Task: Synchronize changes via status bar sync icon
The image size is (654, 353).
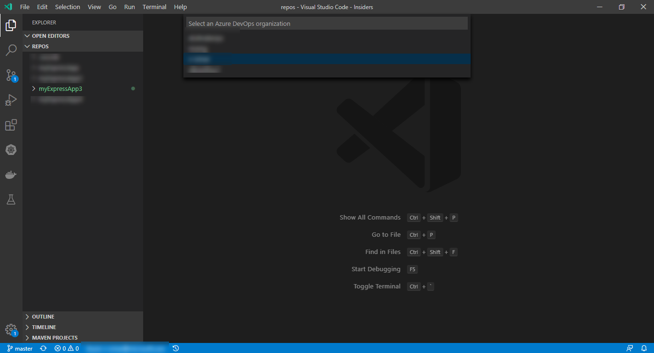Action: [x=44, y=348]
